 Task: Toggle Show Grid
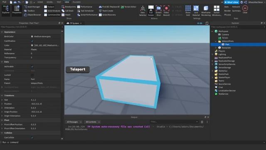coord(188,10)
